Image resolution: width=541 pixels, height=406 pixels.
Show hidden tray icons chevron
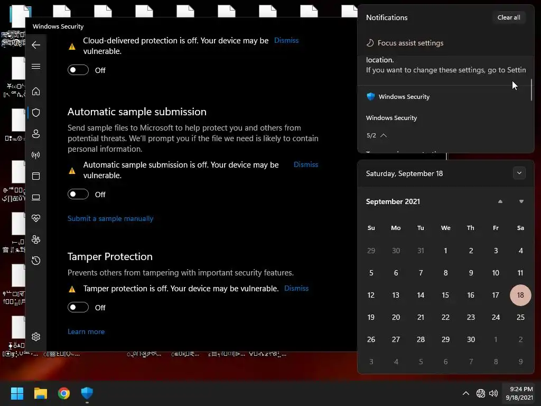point(466,393)
